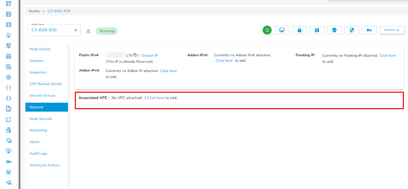Click the load balancer server icon in sidebar
Viewport: 408px width, 189px height.
9,46
